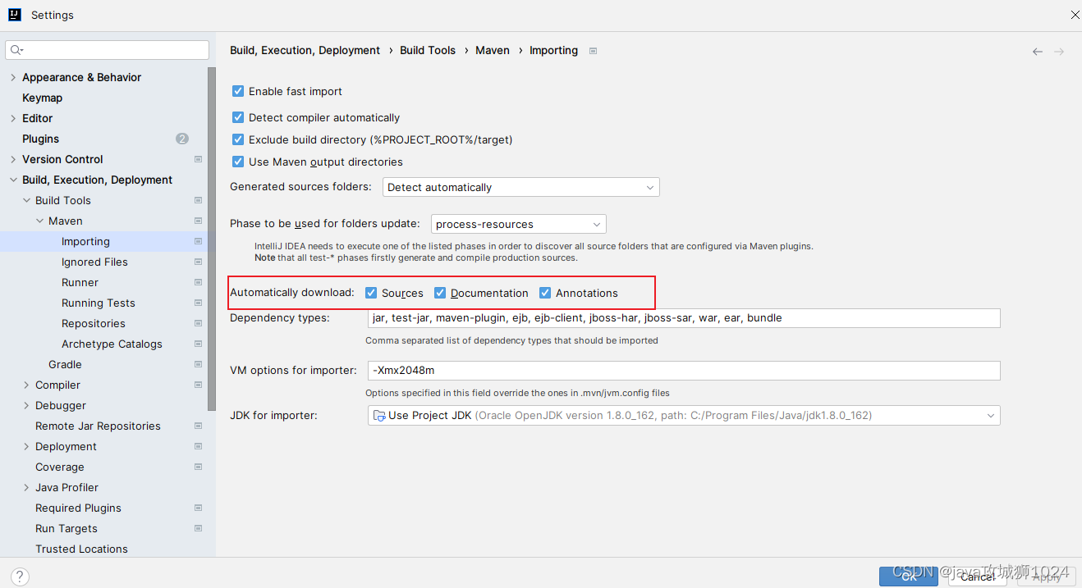Click the back navigation arrow
The height and width of the screenshot is (588, 1082).
pos(1038,52)
